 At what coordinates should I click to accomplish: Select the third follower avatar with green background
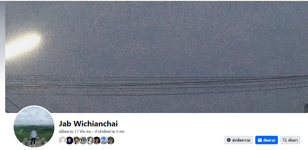point(76,140)
